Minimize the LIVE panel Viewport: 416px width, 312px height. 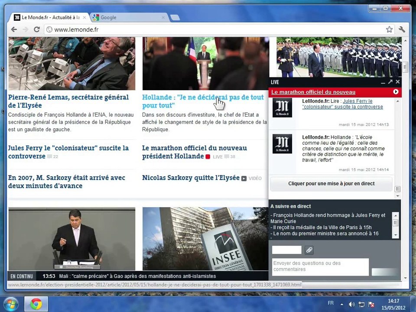click(383, 82)
